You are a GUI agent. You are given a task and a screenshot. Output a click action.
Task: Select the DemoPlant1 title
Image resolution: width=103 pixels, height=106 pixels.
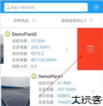(50, 76)
